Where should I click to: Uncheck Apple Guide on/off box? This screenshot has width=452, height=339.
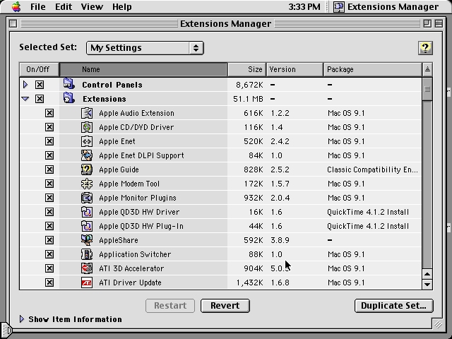(49, 169)
